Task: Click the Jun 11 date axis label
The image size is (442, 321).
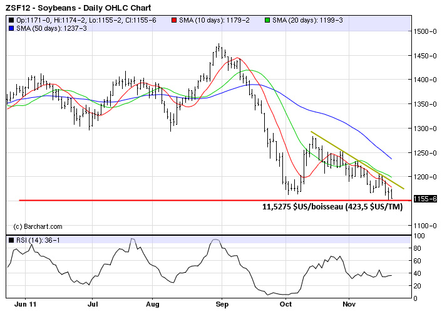Action: point(26,304)
